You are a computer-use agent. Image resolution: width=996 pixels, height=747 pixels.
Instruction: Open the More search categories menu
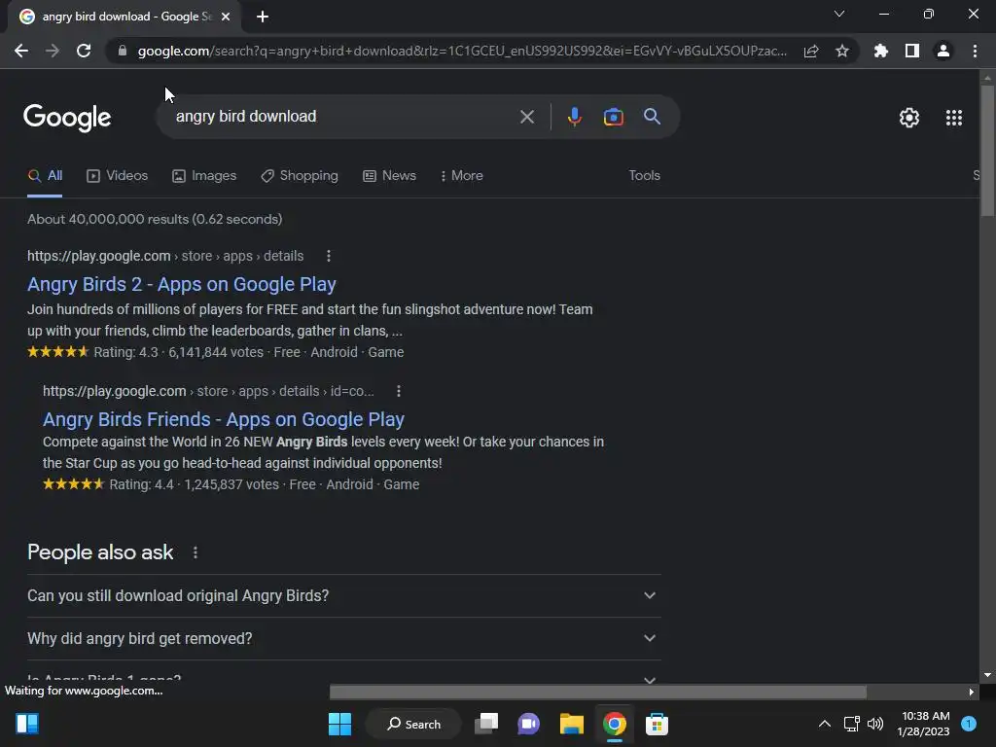pos(462,175)
